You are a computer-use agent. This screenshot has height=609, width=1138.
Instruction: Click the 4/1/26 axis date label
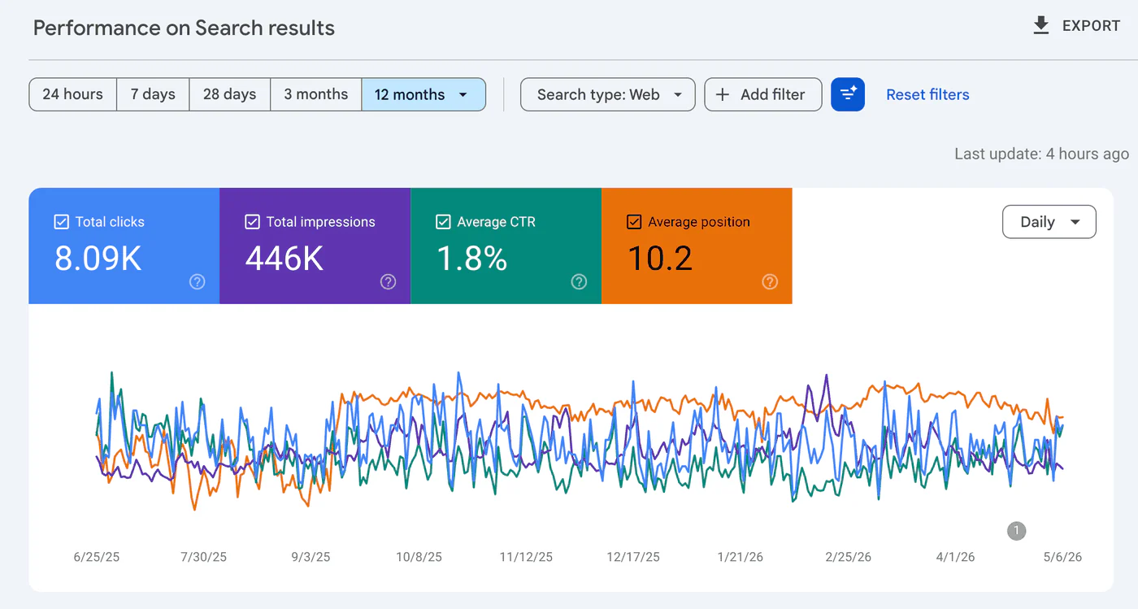click(955, 557)
